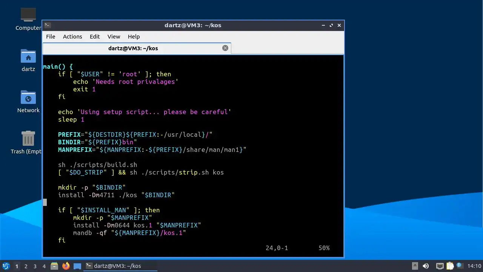Open the Help menu in terminal

134,37
